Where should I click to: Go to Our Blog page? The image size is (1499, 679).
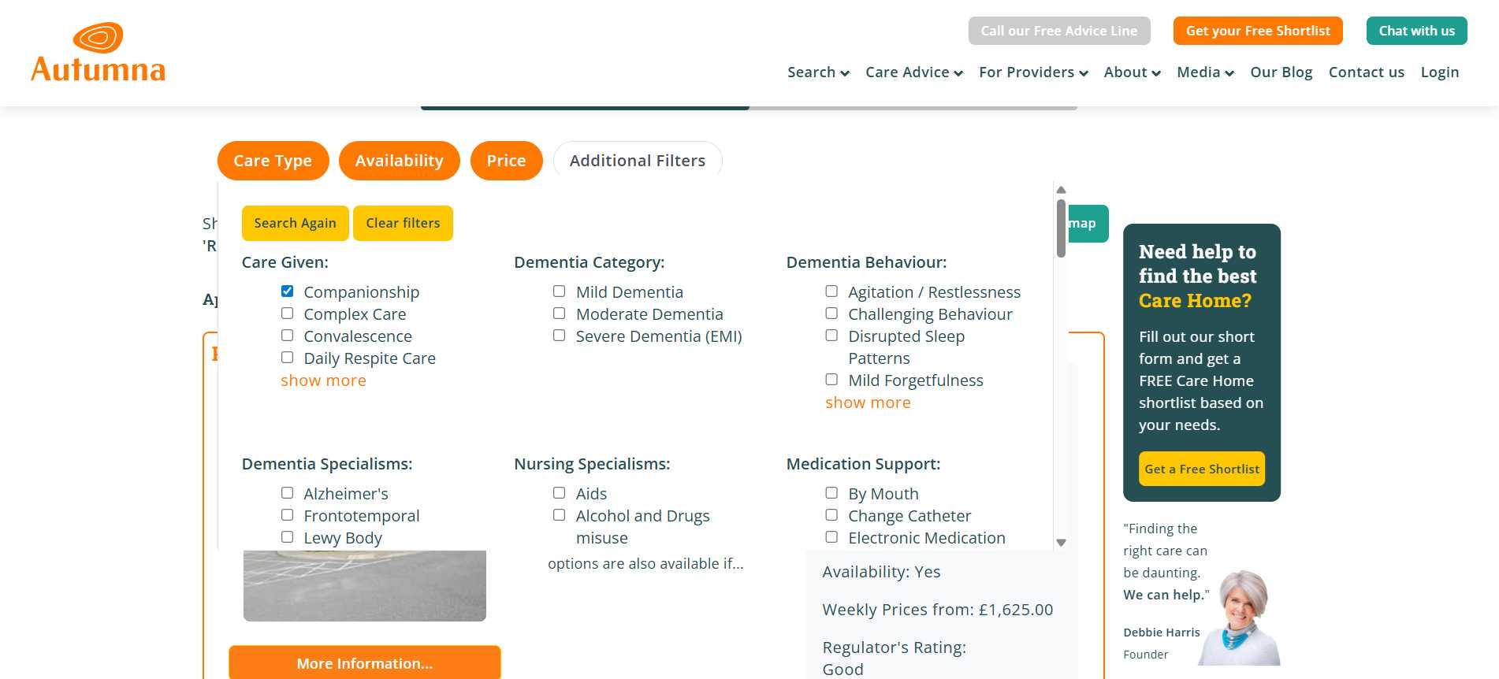(x=1281, y=72)
